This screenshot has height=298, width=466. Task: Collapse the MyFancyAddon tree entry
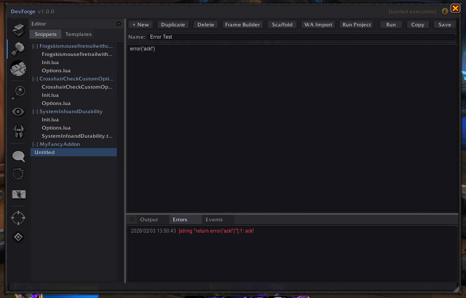pos(35,144)
